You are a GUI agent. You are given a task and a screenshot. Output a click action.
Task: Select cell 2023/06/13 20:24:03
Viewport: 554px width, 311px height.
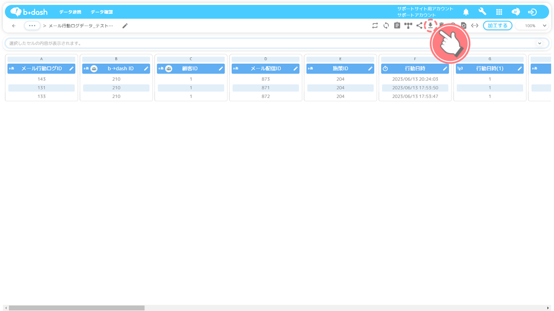tap(415, 79)
